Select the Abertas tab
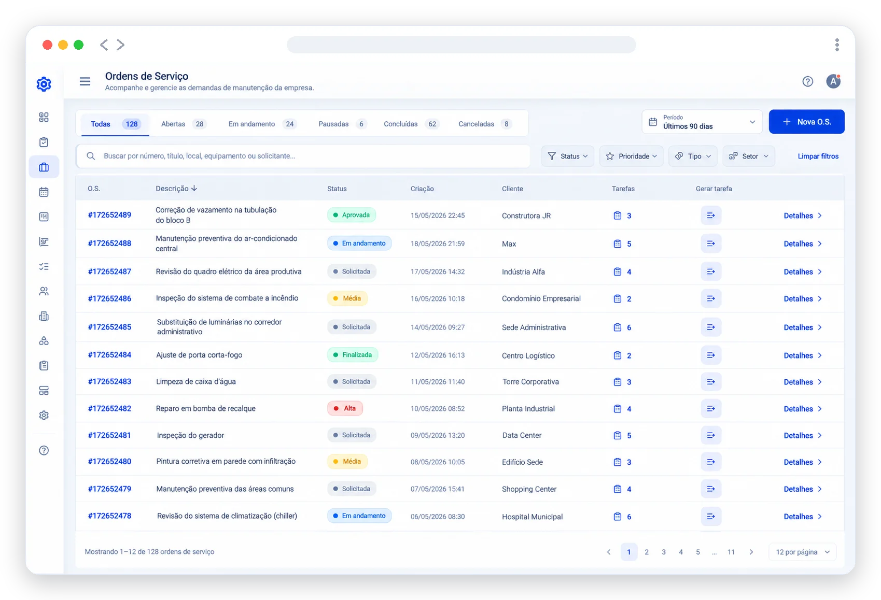Image resolution: width=881 pixels, height=600 pixels. pyautogui.click(x=183, y=124)
